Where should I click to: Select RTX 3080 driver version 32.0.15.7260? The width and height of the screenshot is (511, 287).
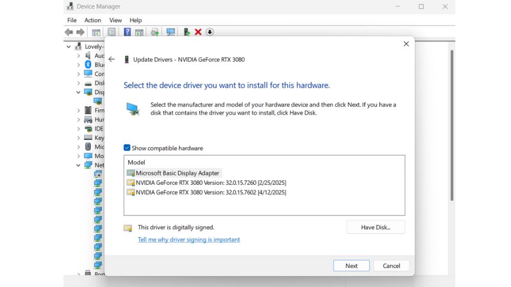(206, 183)
